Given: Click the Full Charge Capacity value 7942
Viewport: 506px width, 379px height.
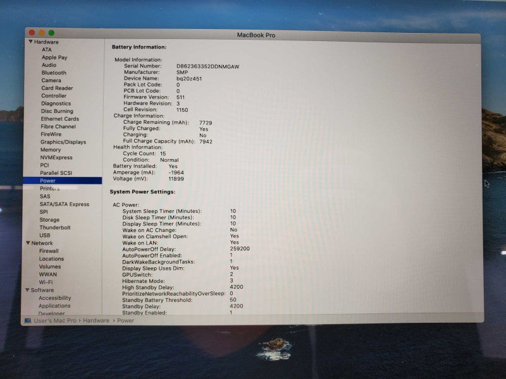Looking at the screenshot, I should (206, 141).
